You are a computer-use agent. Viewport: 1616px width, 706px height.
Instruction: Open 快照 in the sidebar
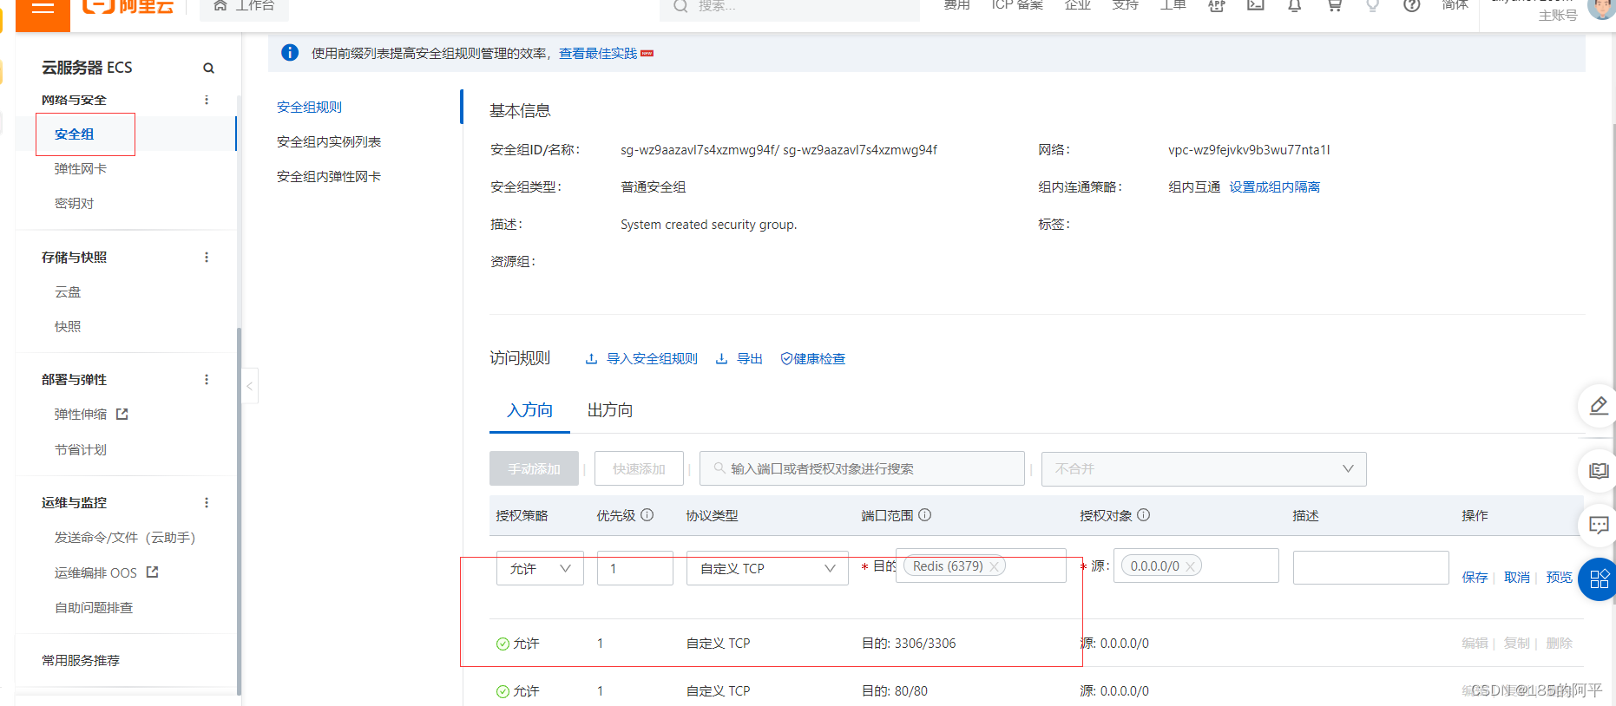tap(68, 327)
